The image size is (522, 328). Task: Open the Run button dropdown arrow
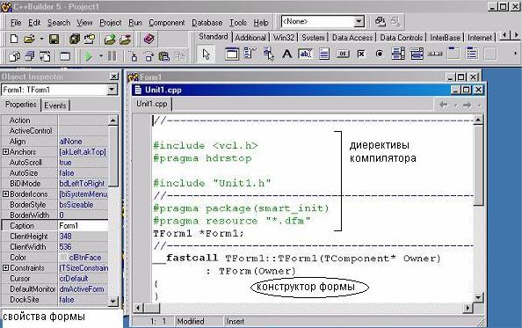101,56
